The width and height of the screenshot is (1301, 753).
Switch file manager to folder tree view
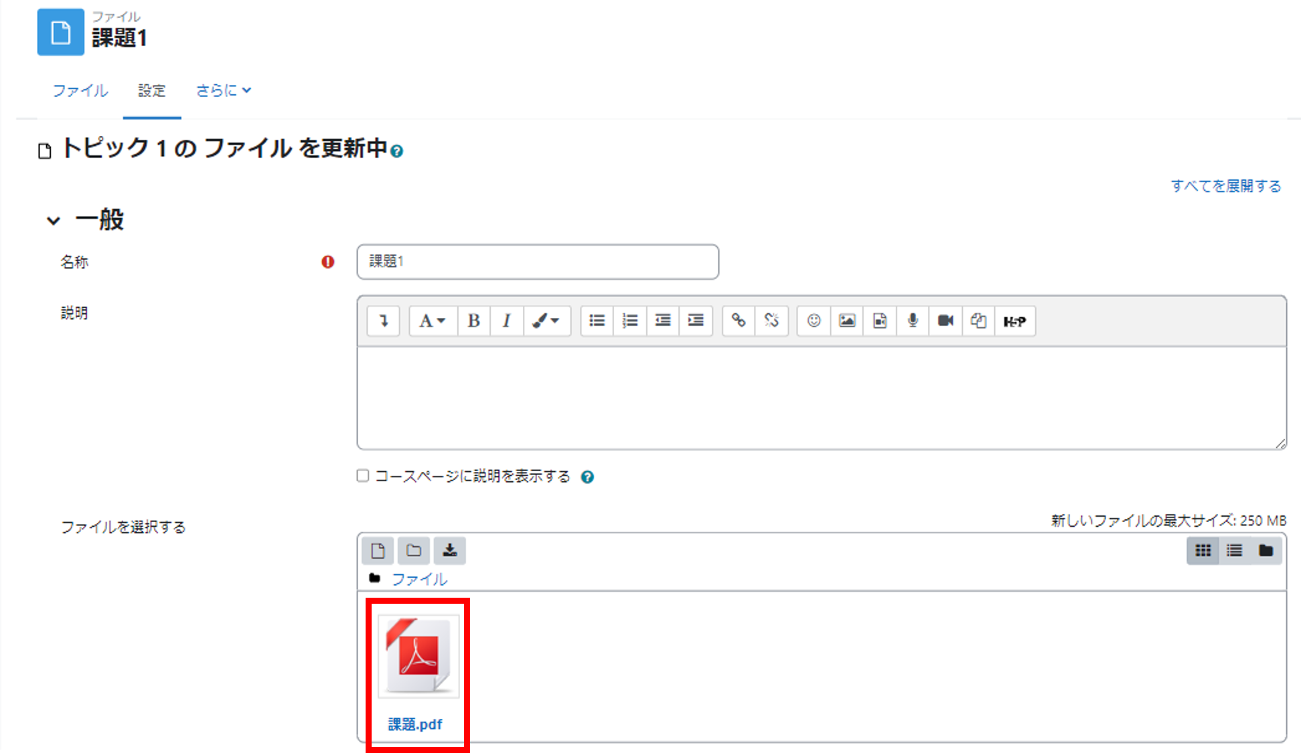pos(1266,551)
